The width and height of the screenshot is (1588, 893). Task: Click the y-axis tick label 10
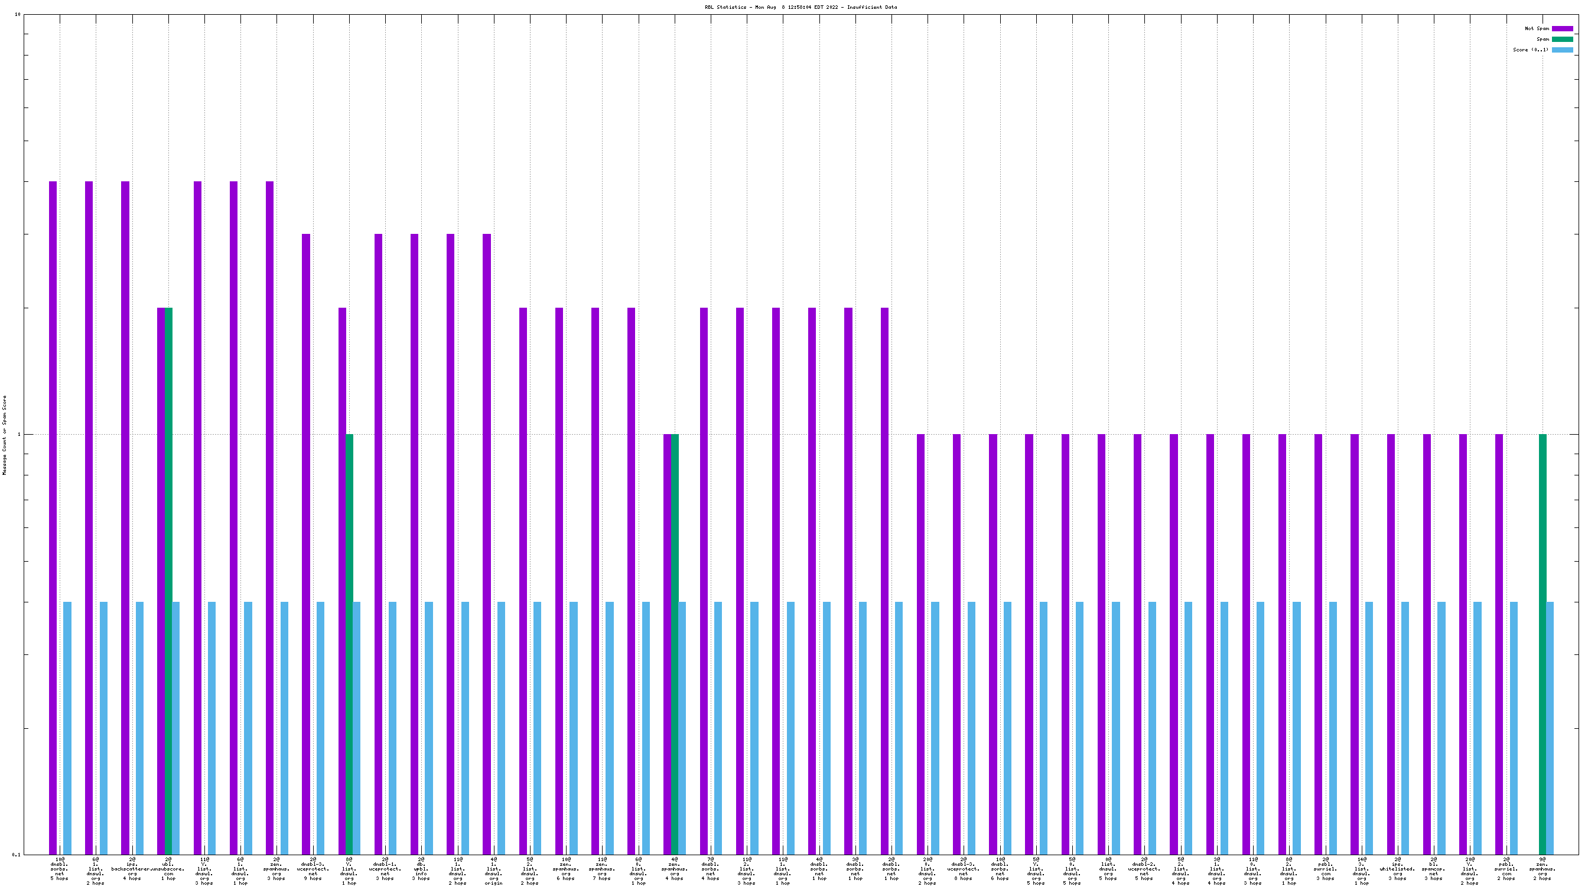[17, 14]
